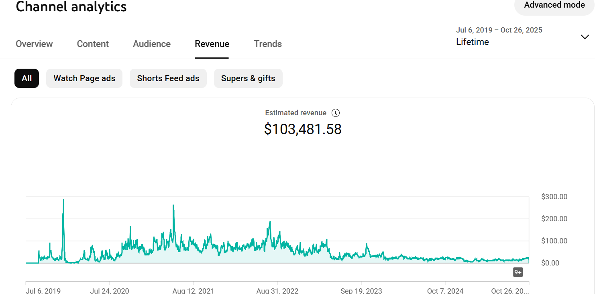Click the clock icon beside Estimated revenue
The height and width of the screenshot is (294, 595).
pos(336,113)
